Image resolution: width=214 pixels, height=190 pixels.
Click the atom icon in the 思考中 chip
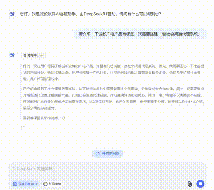[25, 55]
